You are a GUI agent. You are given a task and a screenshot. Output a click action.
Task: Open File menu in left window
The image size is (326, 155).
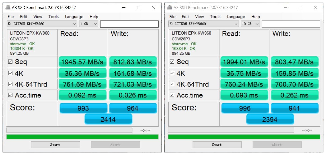pos(11,17)
